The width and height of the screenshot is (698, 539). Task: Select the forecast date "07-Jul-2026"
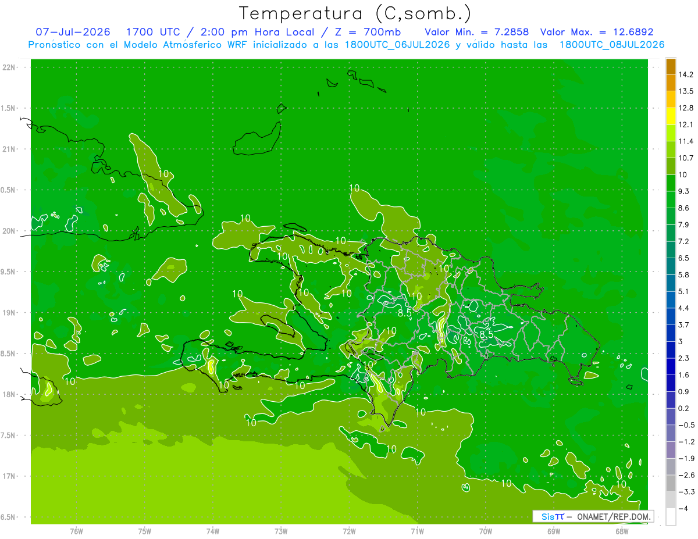[73, 32]
